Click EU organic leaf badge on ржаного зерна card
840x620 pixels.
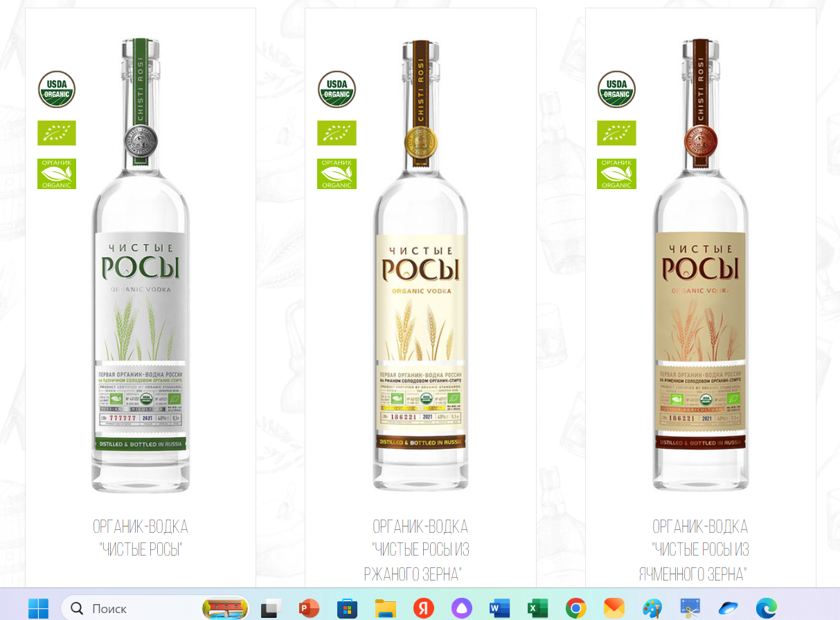coord(337,133)
